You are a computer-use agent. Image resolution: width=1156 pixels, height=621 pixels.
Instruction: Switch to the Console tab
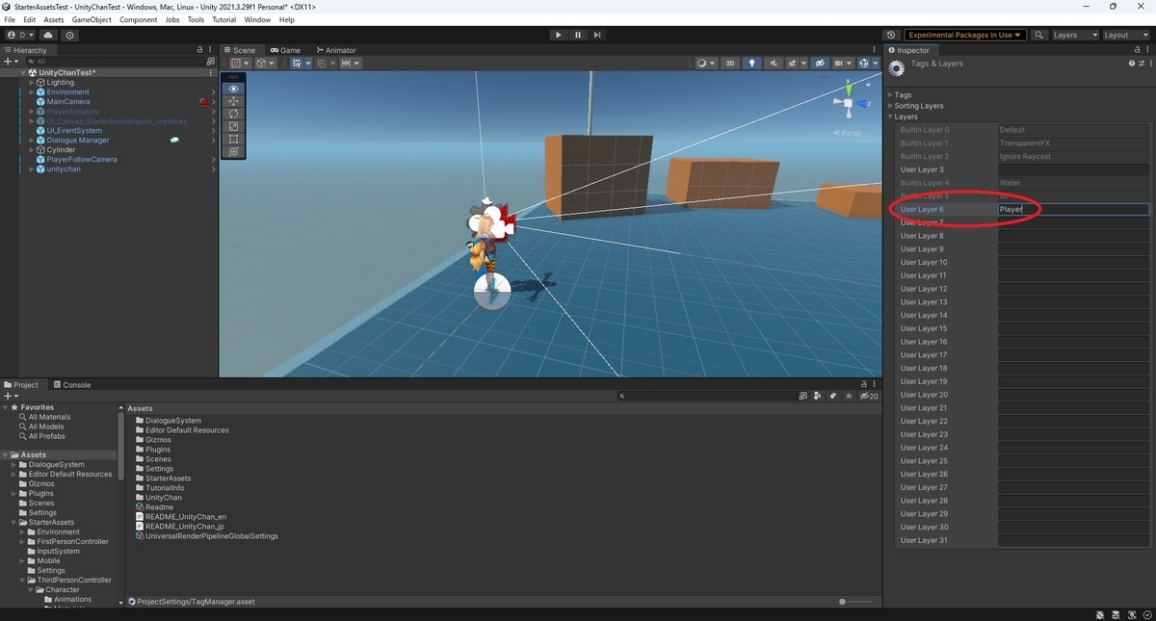point(71,385)
